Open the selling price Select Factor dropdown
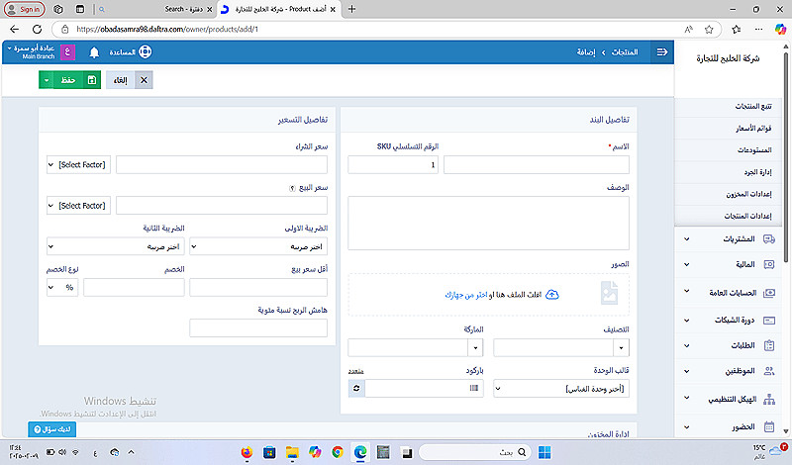 [x=78, y=206]
